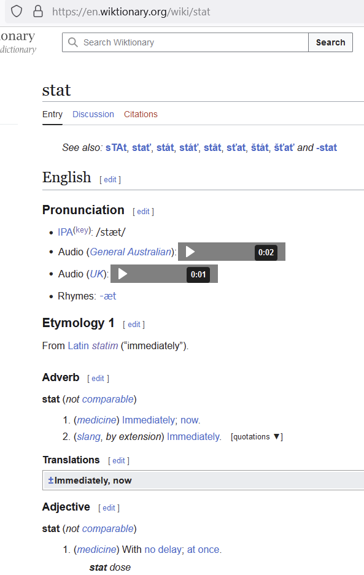Image resolution: width=364 pixels, height=575 pixels.
Task: Edit the Pronunciation section
Action: pyautogui.click(x=143, y=212)
